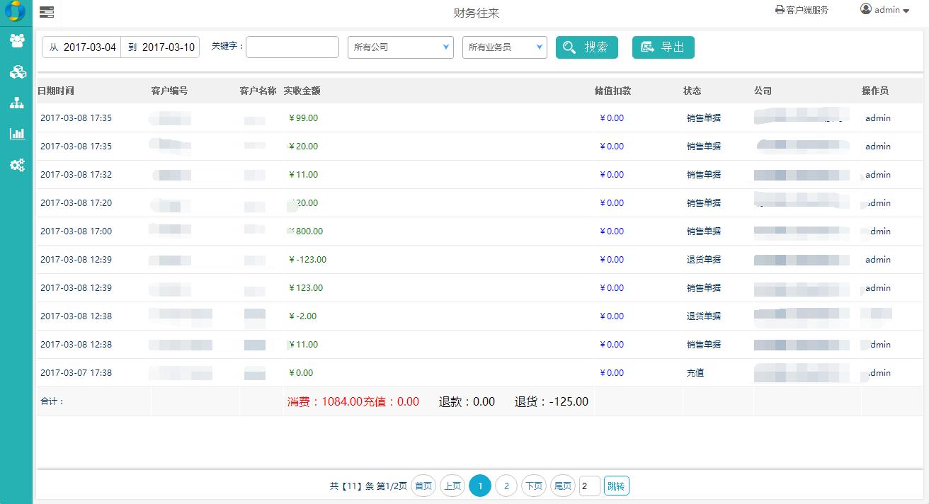
Task: Focus the 关键字 keyword input field
Action: (292, 47)
